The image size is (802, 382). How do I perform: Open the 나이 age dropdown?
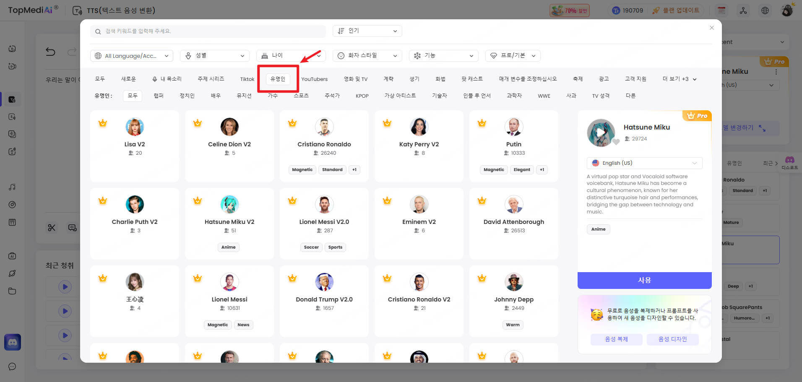(291, 56)
